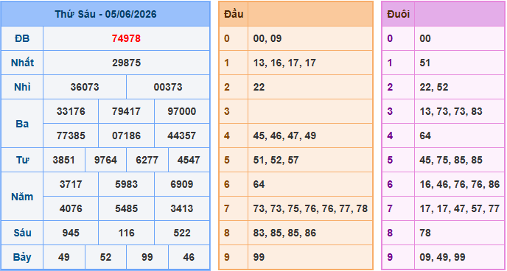Select the Năm prize number 5983
Screen dimensions: 507x271
click(127, 184)
